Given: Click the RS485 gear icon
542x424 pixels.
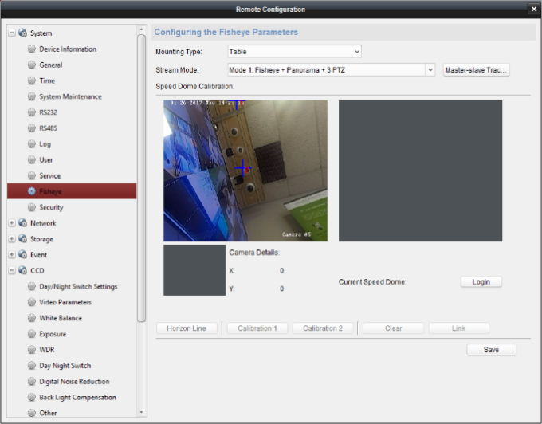Looking at the screenshot, I should 31,128.
